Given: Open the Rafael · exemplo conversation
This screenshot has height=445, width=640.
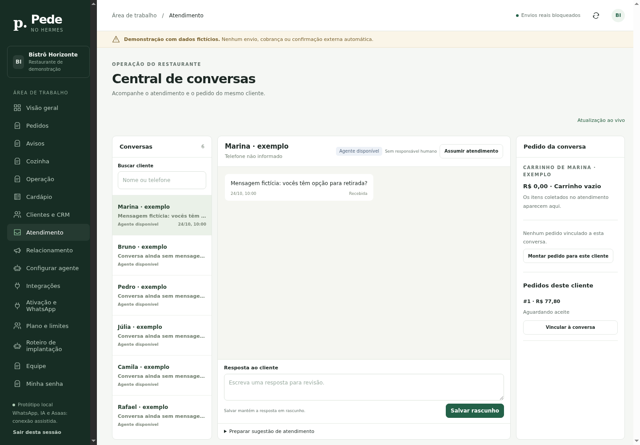Looking at the screenshot, I should point(162,416).
